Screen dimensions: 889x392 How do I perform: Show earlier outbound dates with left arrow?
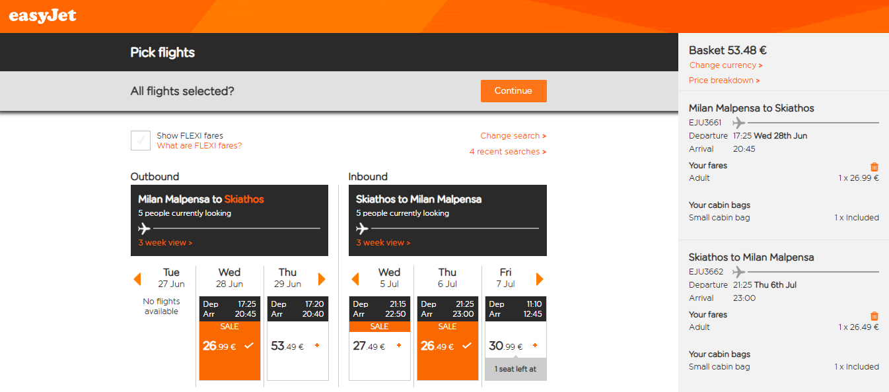pyautogui.click(x=137, y=279)
